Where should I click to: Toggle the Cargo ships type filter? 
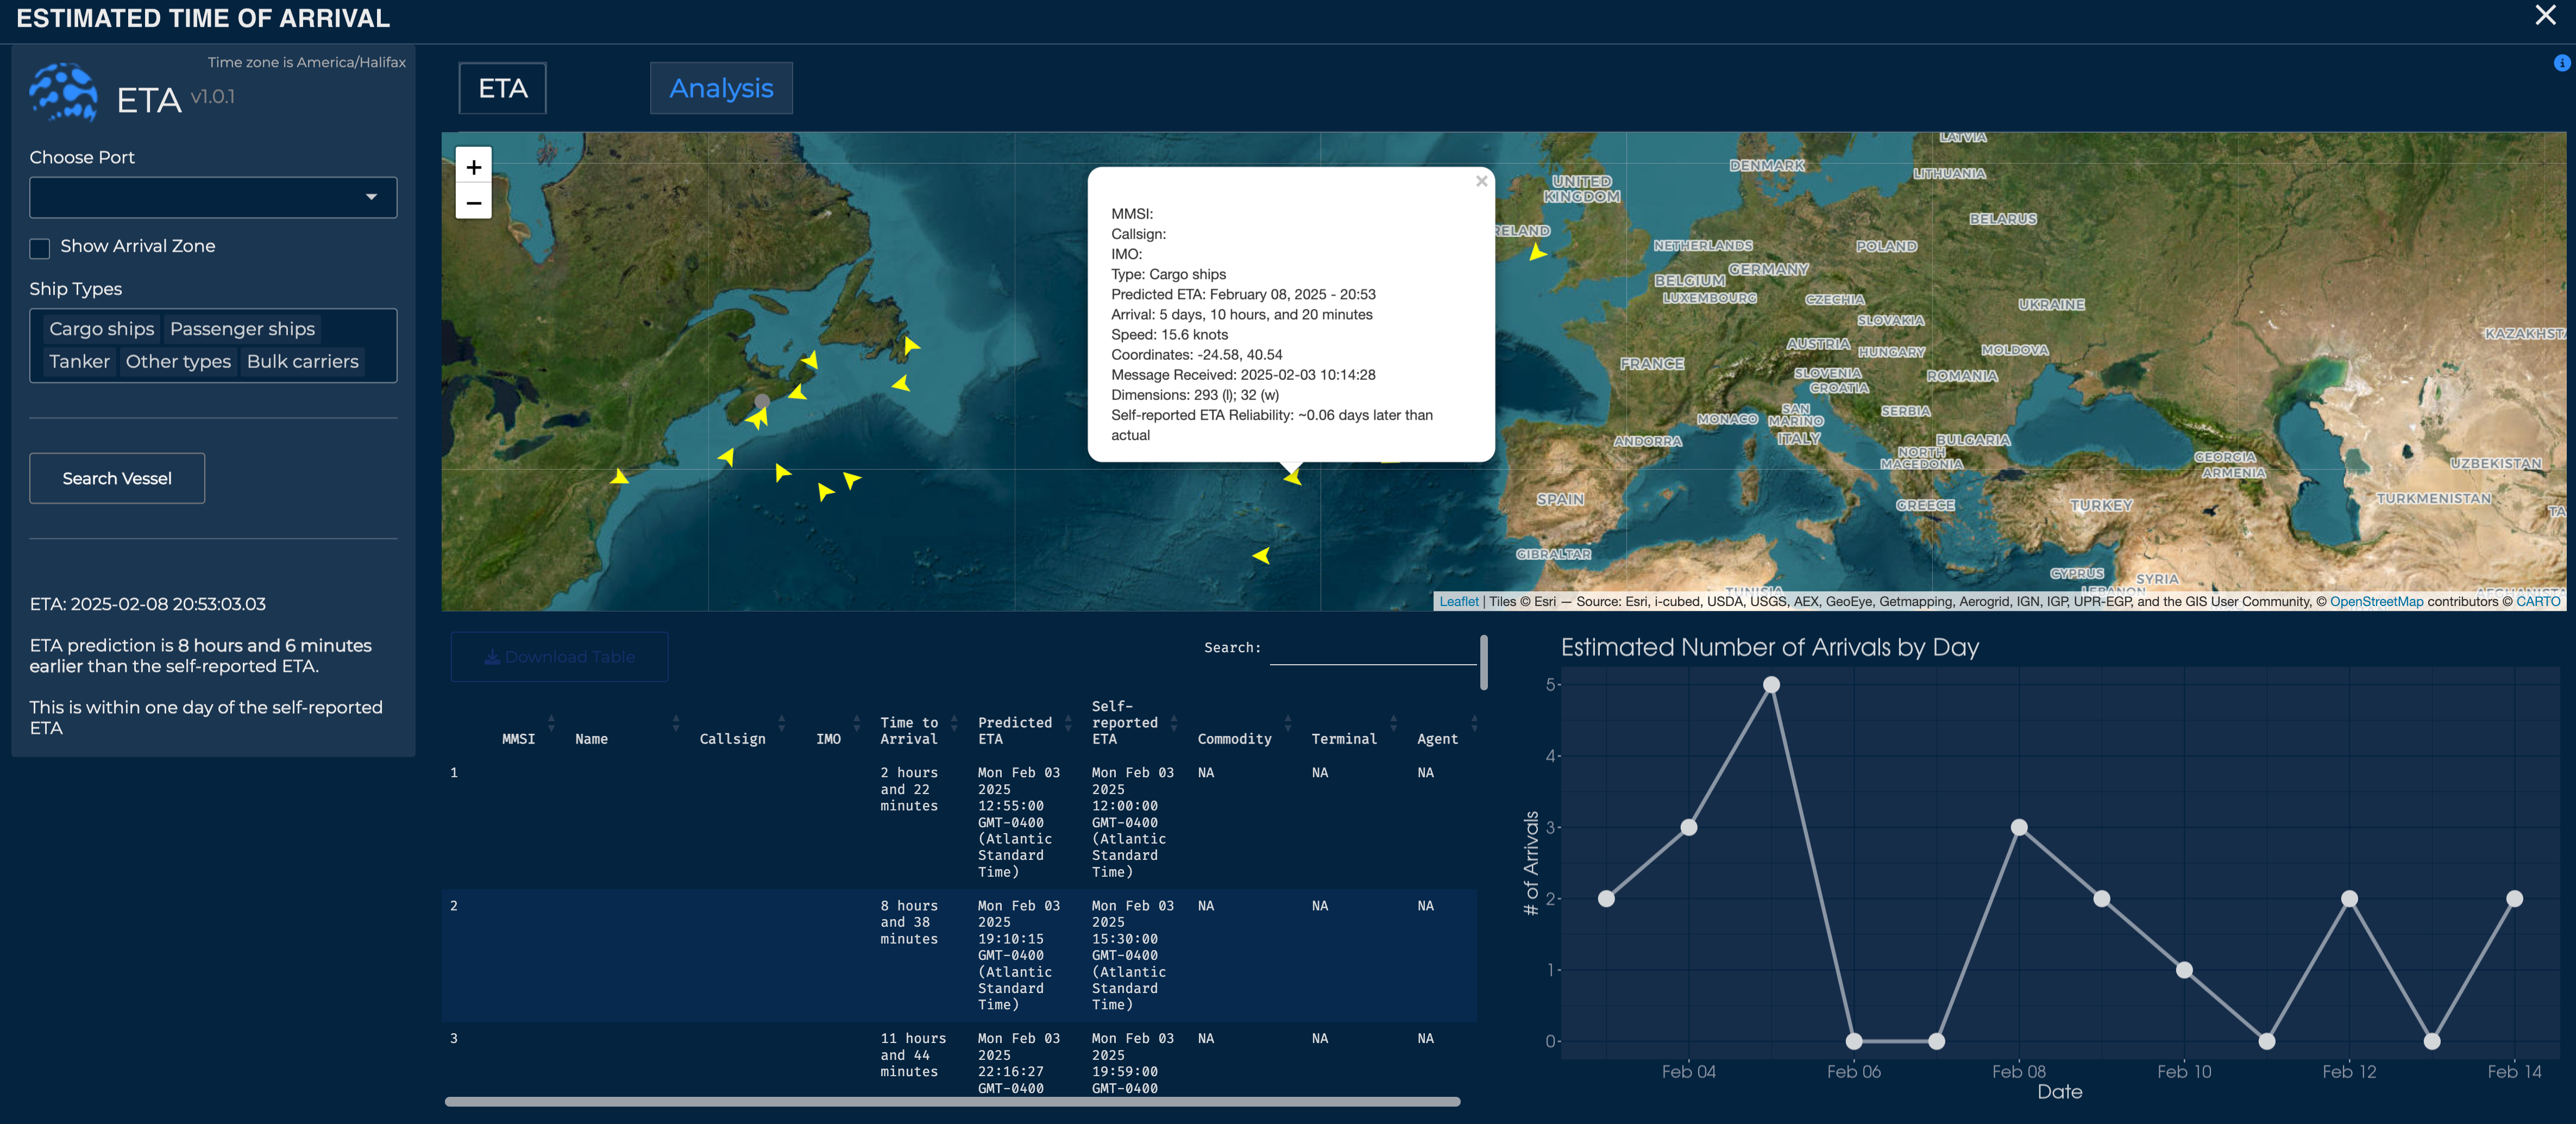tap(102, 328)
